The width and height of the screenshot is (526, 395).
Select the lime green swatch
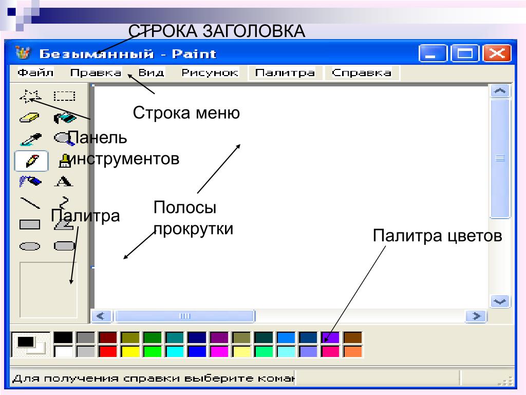(x=152, y=351)
